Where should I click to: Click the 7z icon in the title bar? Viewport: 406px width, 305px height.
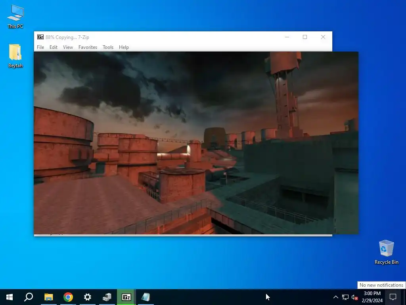tap(40, 37)
